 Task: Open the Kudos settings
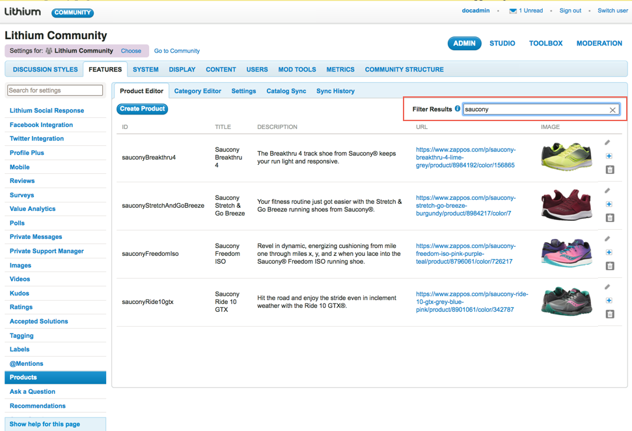pos(20,294)
